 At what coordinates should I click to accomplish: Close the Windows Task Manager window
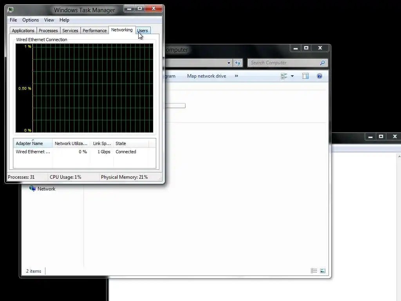pyautogui.click(x=154, y=9)
